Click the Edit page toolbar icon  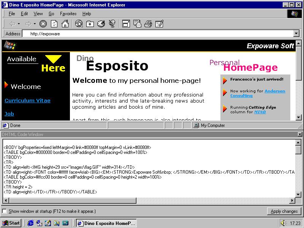click(x=159, y=24)
